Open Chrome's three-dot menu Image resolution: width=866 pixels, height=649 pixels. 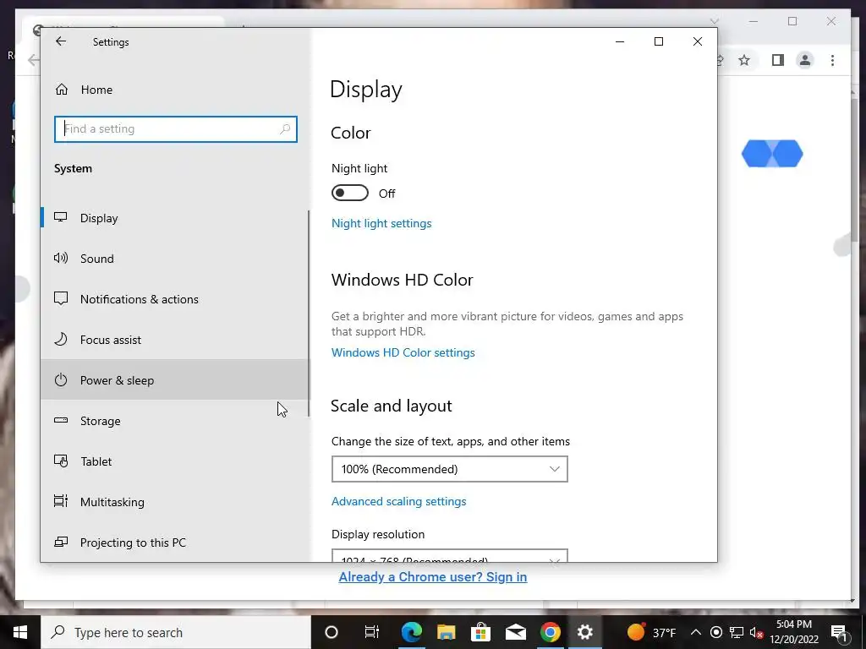(x=832, y=60)
